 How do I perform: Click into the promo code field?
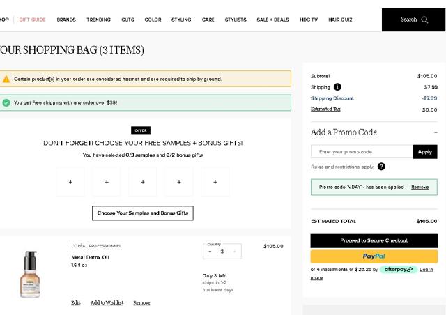pyautogui.click(x=362, y=152)
